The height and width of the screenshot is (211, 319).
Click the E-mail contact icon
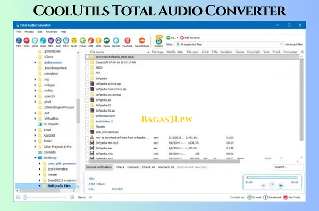[x=249, y=197]
